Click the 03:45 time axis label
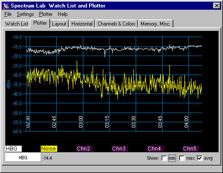The image size is (223, 173). 160,122
